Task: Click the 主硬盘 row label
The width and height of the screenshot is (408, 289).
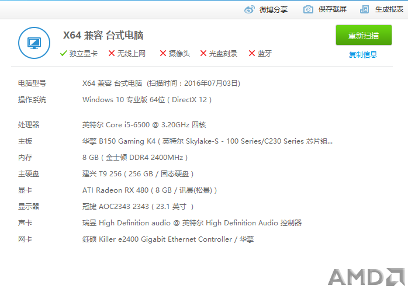Action: [x=29, y=174]
